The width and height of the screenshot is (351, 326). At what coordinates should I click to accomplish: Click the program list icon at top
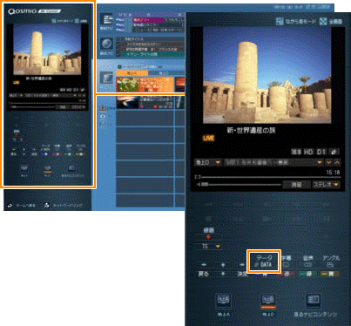point(106,19)
